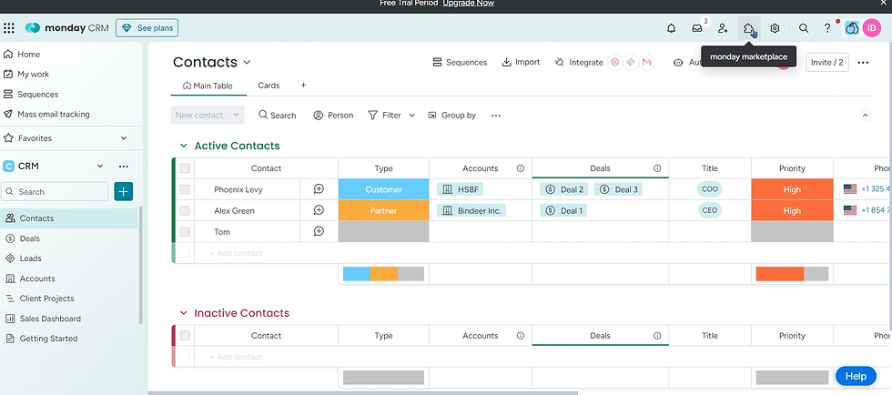Open the inbox icon with badge 3

click(x=697, y=28)
